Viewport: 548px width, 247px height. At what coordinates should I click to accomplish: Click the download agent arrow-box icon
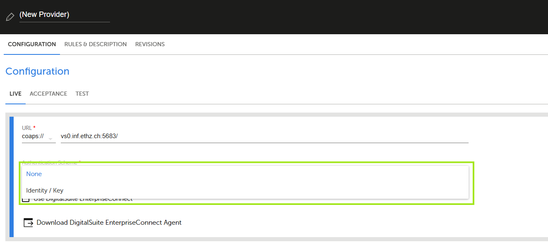tap(28, 223)
